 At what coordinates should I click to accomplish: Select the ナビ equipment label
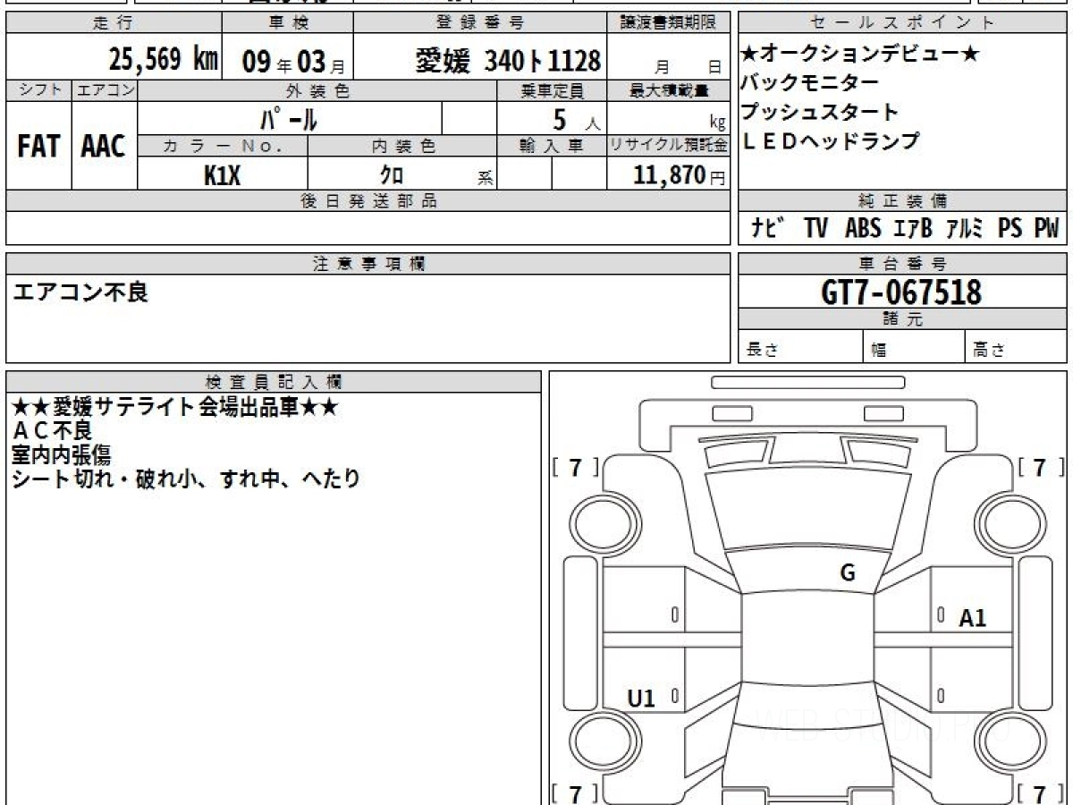tap(769, 228)
